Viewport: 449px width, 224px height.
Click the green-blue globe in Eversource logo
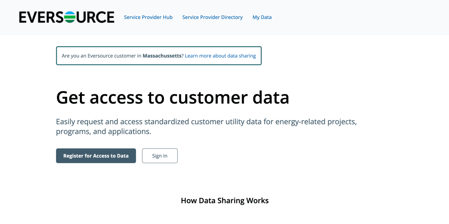point(70,17)
